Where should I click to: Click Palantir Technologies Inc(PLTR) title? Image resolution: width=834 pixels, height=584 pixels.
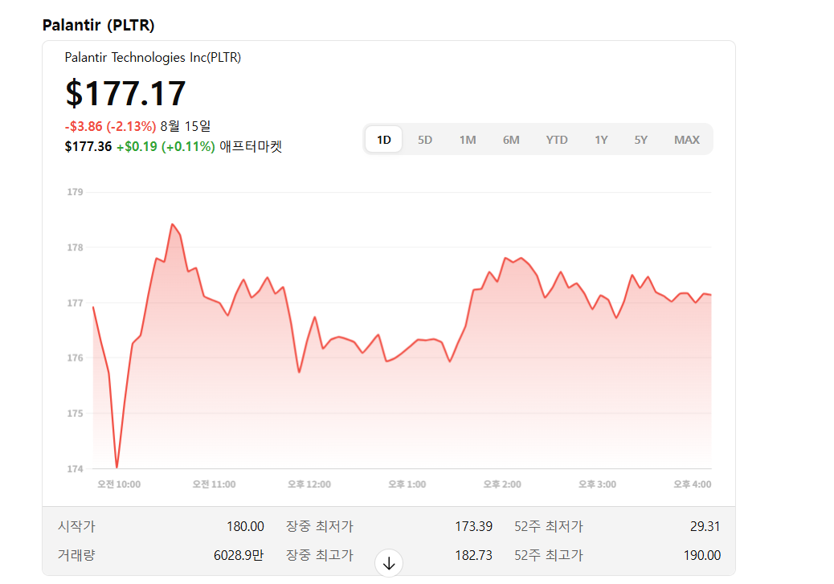pyautogui.click(x=153, y=58)
